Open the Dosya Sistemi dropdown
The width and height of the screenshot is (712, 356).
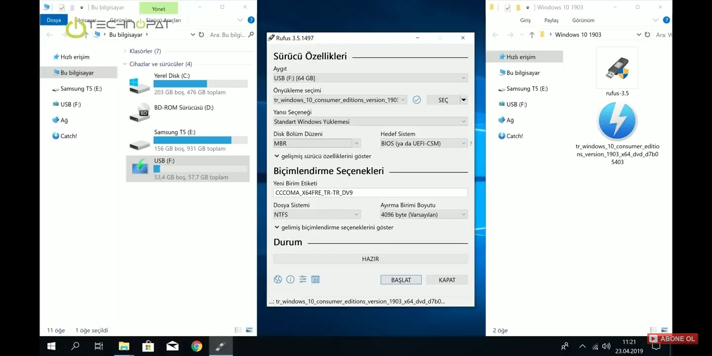[x=317, y=215]
